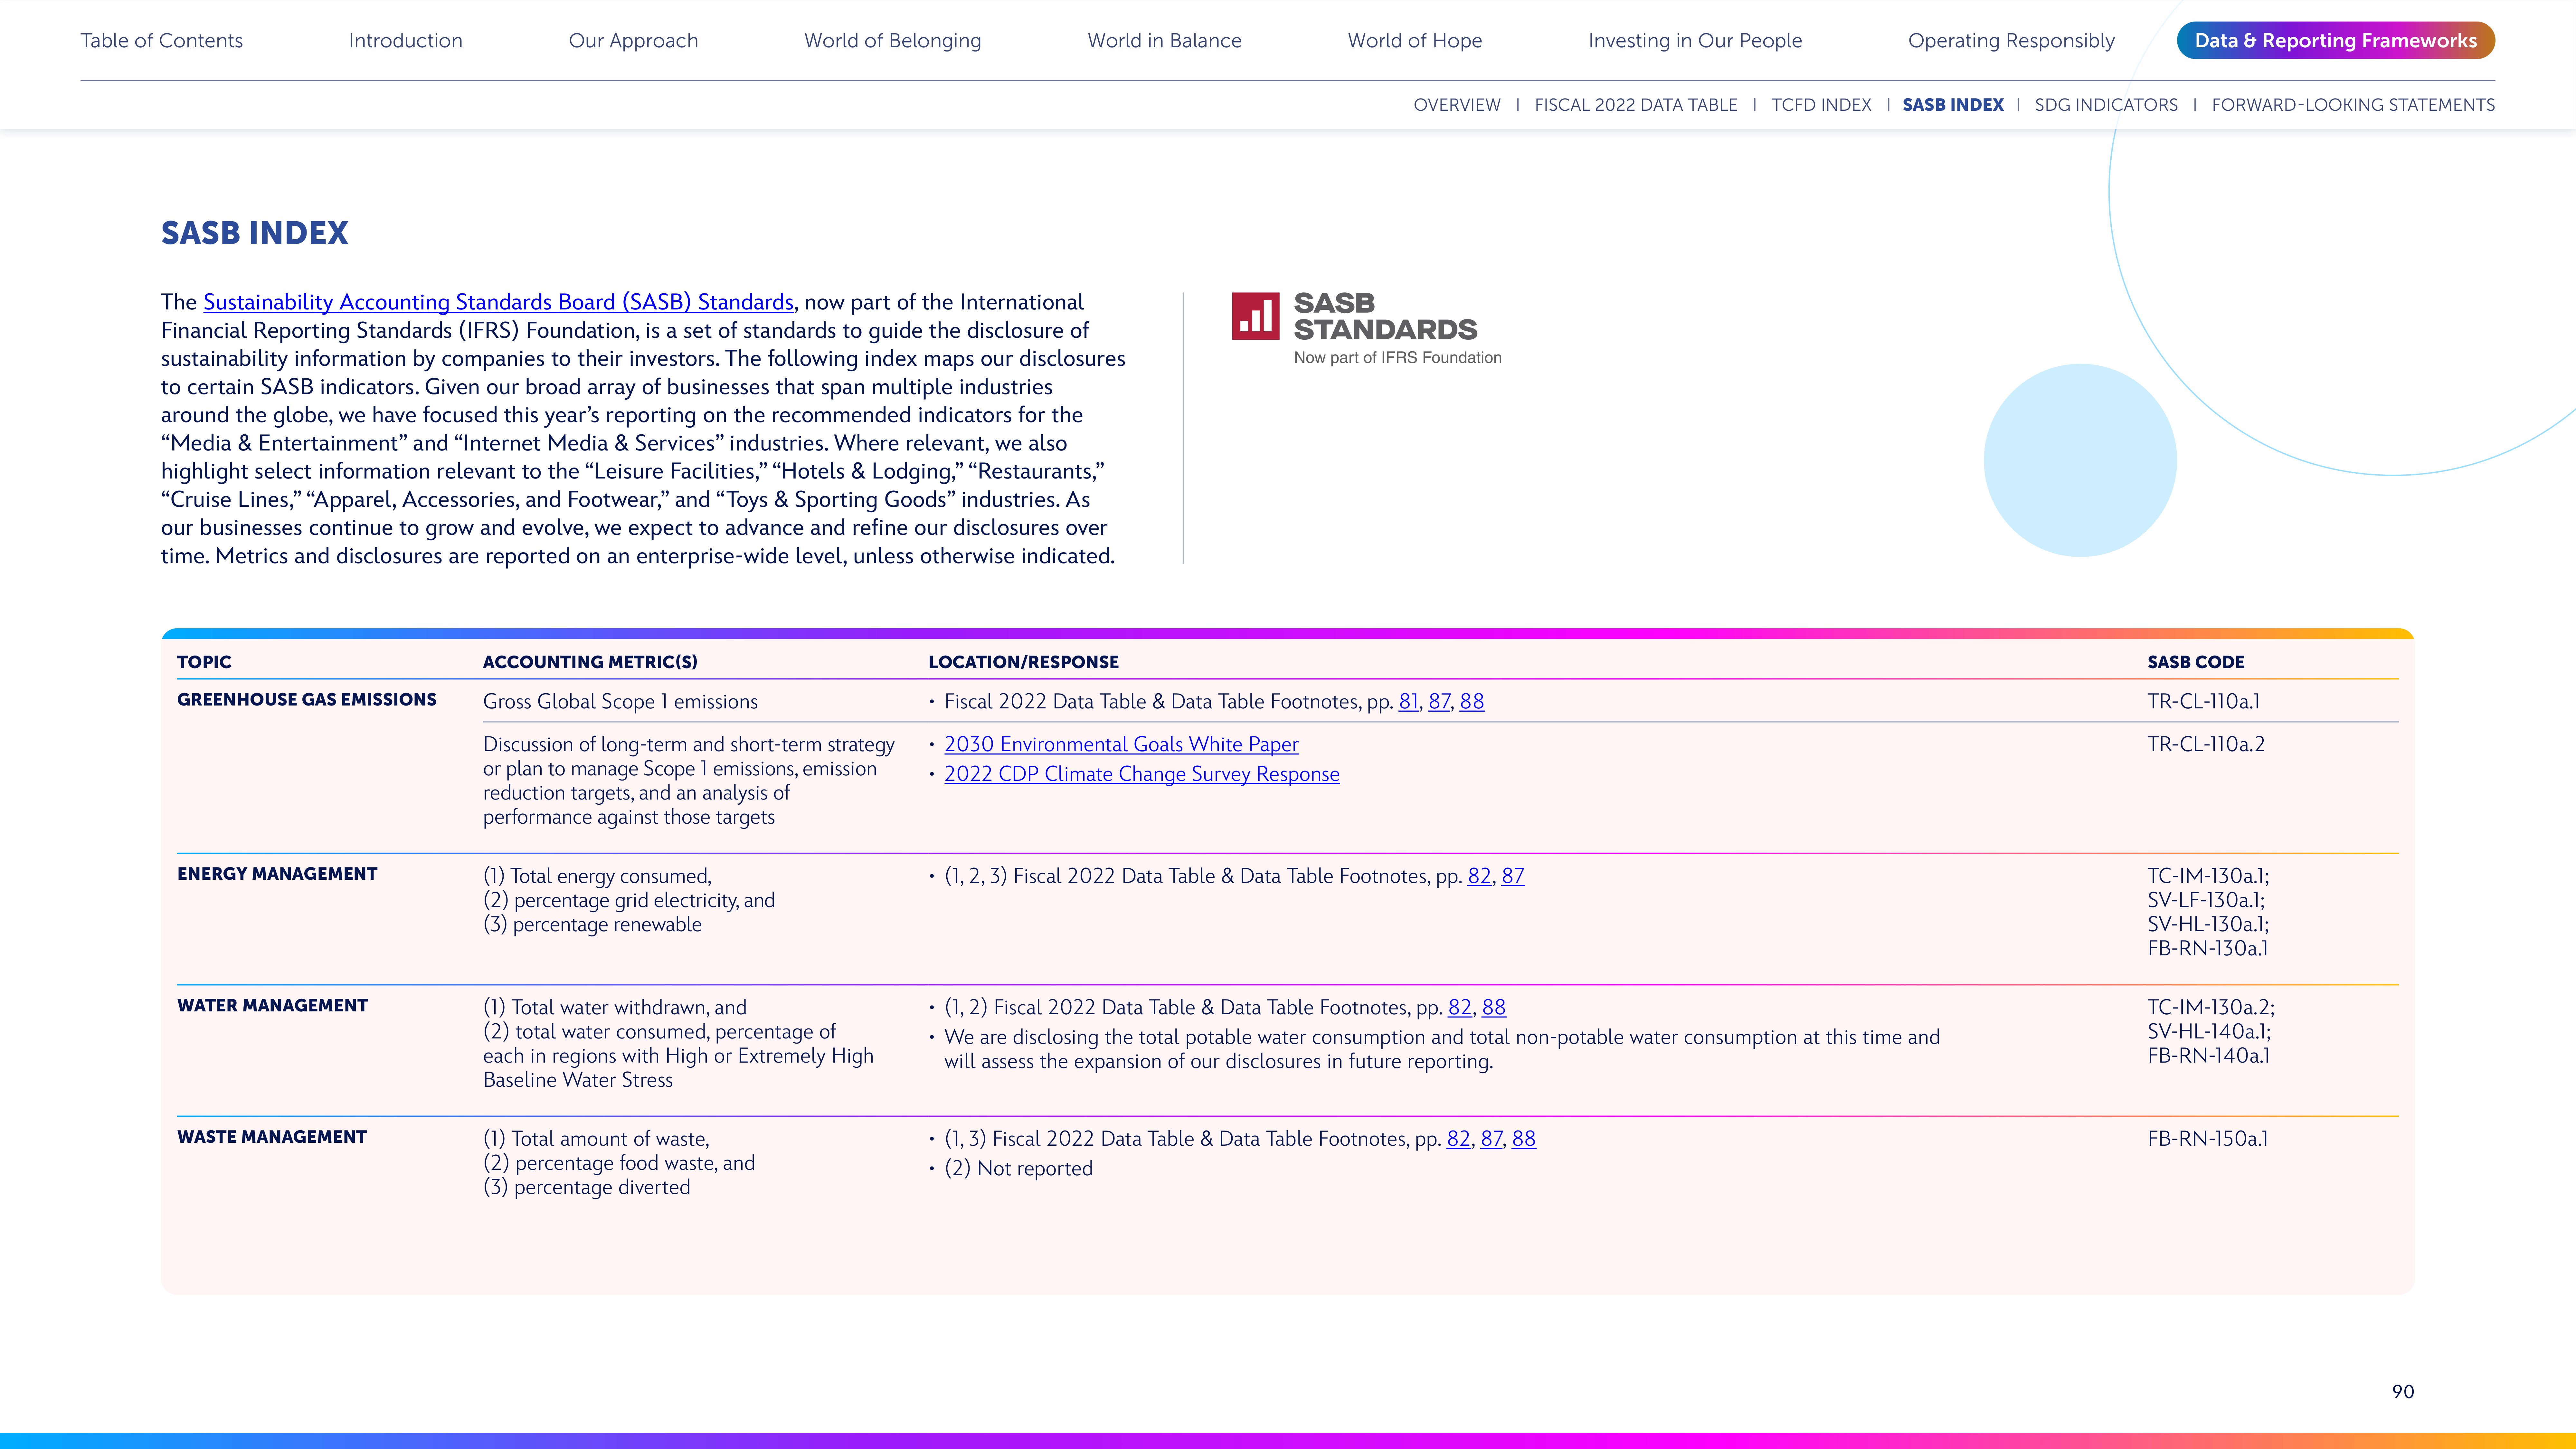
Task: Open page 82 link in Water Management row
Action: pos(1460,1008)
